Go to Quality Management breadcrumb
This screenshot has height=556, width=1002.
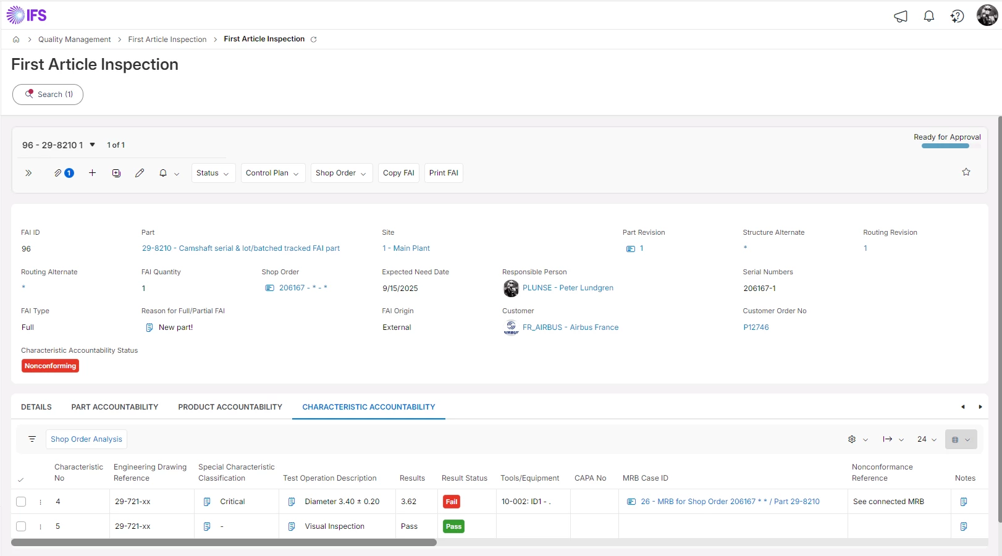click(x=75, y=40)
